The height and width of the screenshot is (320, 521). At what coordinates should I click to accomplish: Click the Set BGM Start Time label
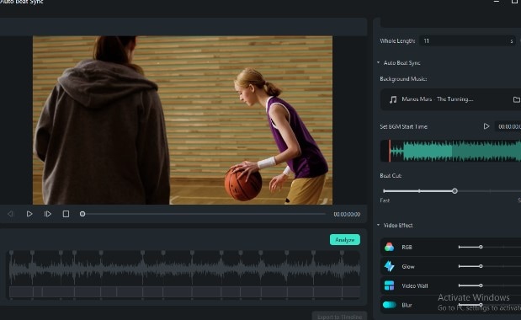(x=403, y=126)
